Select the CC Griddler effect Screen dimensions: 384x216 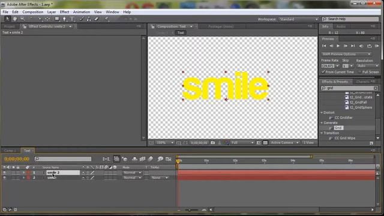coord(343,118)
